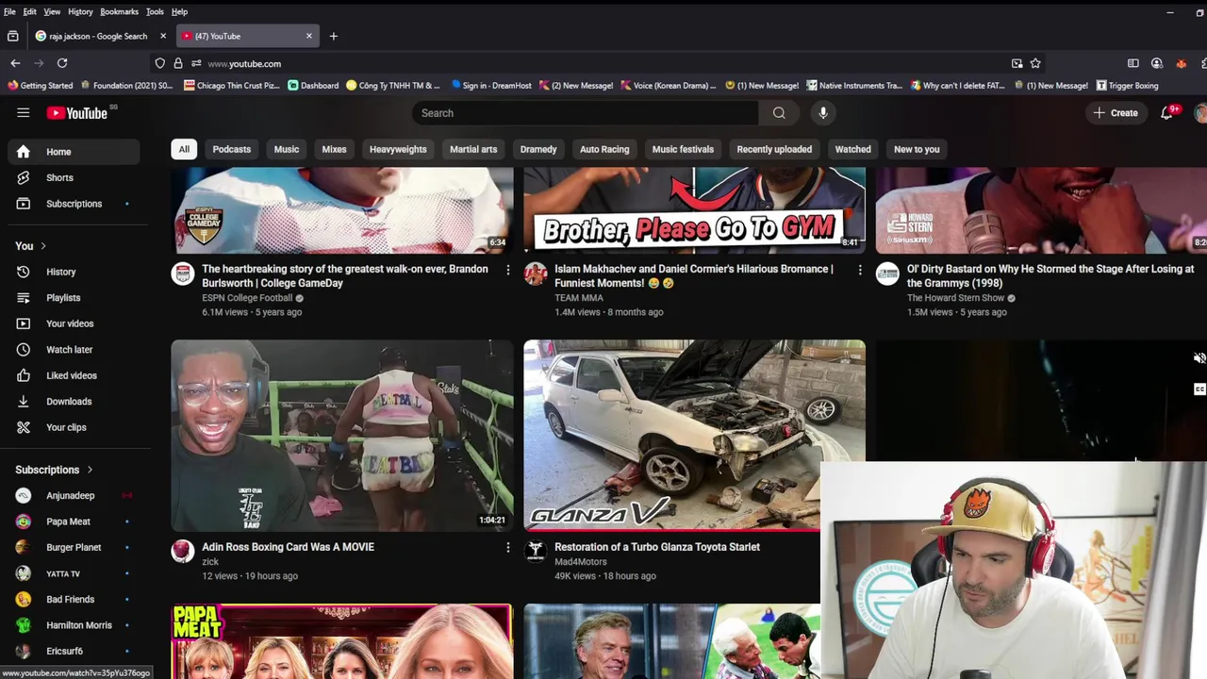Select the Recently uploaded filter chip
1207x679 pixels.
774,149
